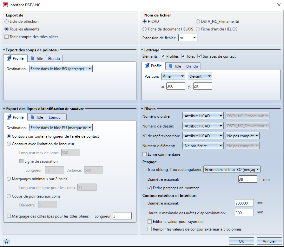Viewport: 284px width, 247px height.
Task: Open Numéro de dessin Attribut HiCAD dropdown
Action: click(x=203, y=126)
